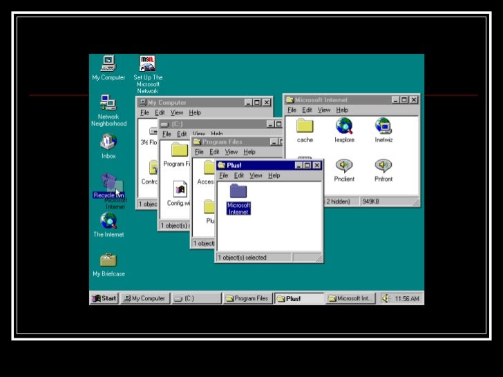
Task: Click the Plus! window title bar folder icon
Action: click(x=221, y=166)
